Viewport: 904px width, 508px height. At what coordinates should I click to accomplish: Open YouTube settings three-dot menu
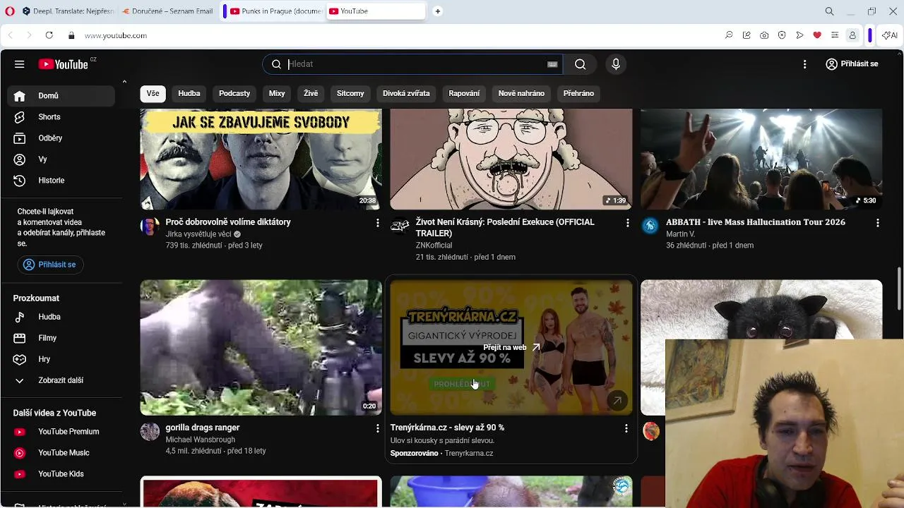tap(804, 64)
